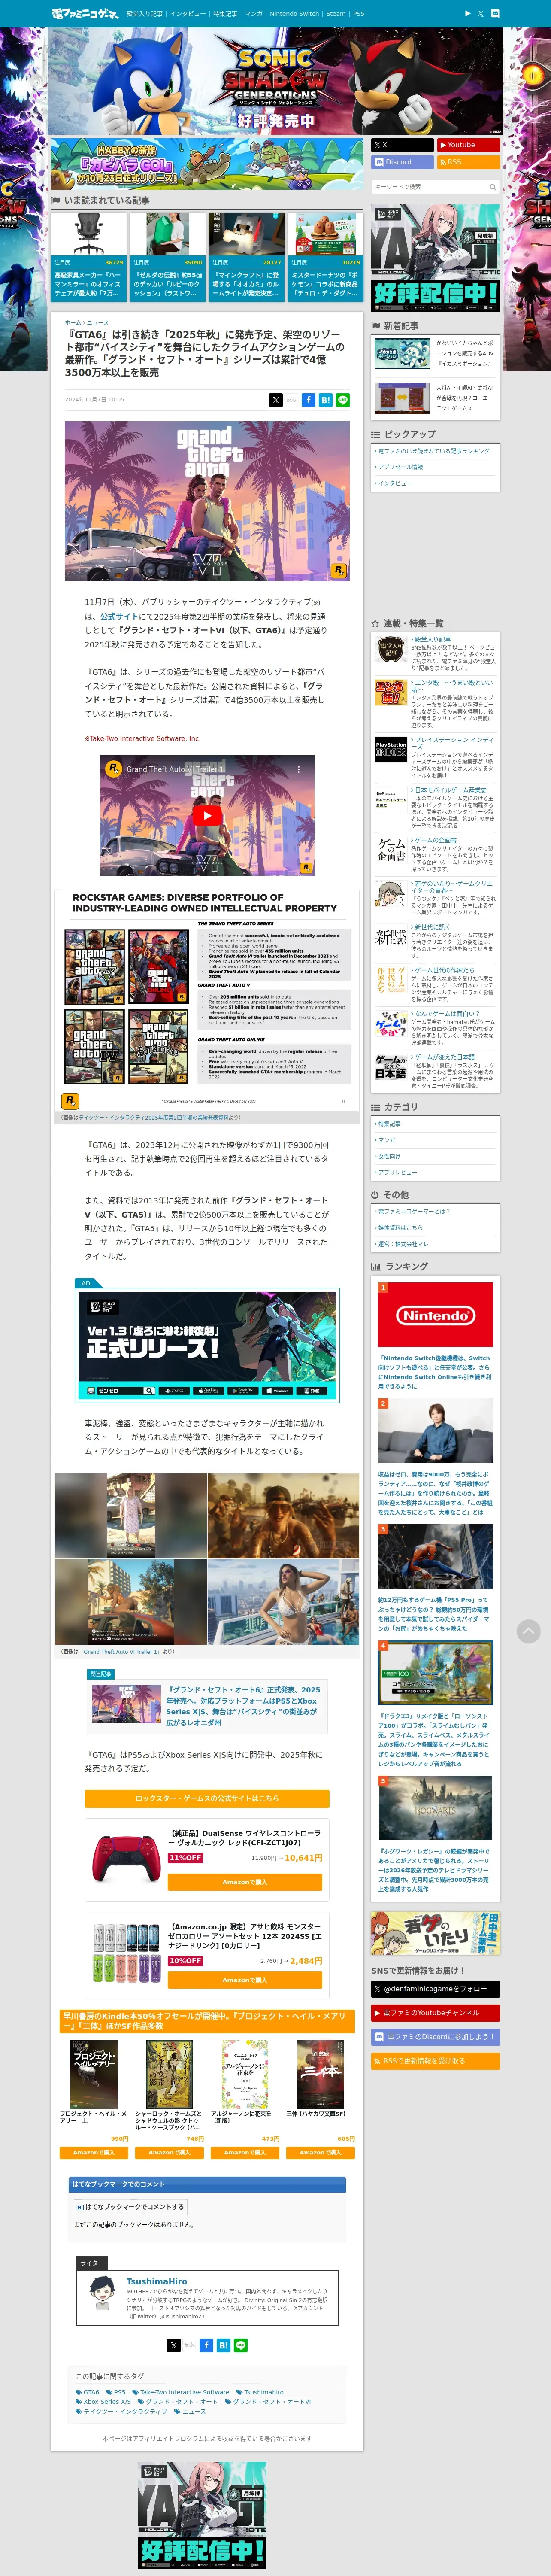The image size is (551, 2576).
Task: Open the Nintendo logo ranking number 1 thumbnail
Action: pos(435,1315)
